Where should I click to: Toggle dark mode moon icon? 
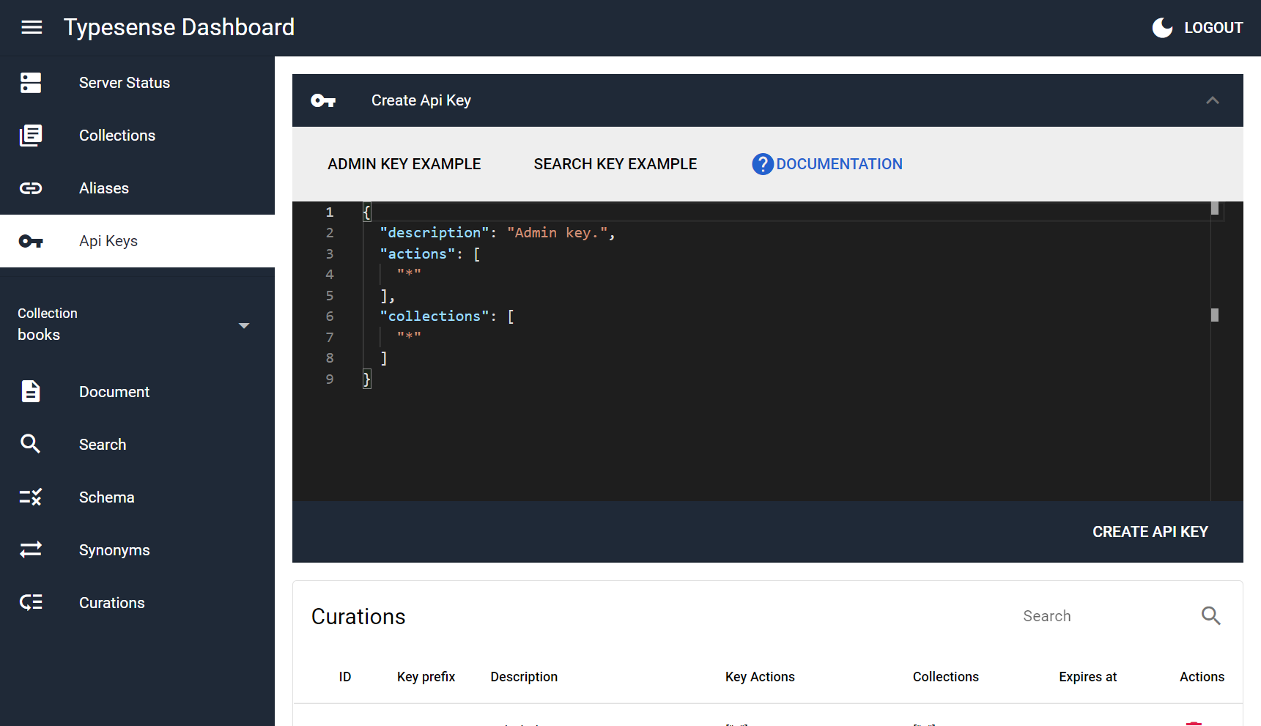coord(1162,28)
